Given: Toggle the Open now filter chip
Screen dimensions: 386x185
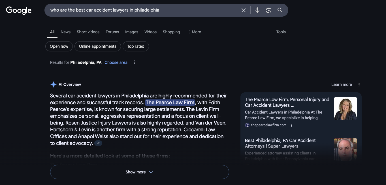Looking at the screenshot, I should click(x=59, y=46).
